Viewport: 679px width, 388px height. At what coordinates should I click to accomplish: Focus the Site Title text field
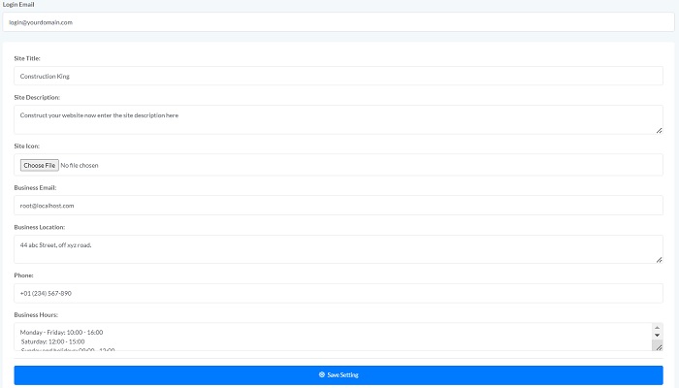(339, 76)
